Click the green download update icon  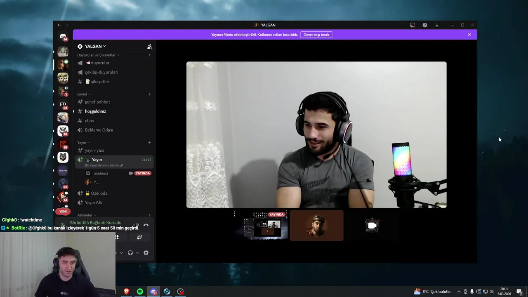(437, 25)
